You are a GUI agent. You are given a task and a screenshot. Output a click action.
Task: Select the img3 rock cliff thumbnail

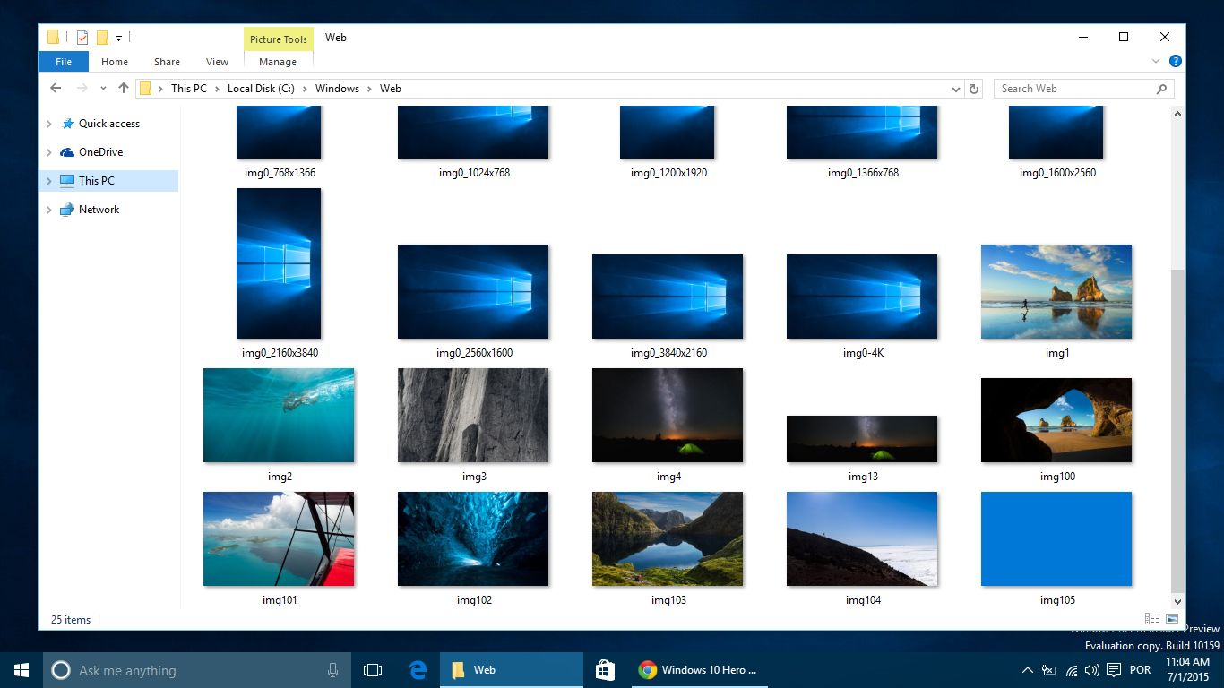[x=473, y=416]
